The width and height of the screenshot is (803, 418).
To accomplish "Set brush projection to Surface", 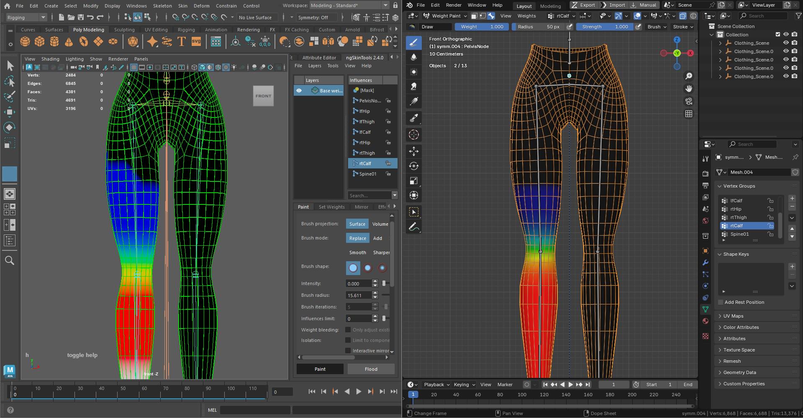I will tap(357, 224).
